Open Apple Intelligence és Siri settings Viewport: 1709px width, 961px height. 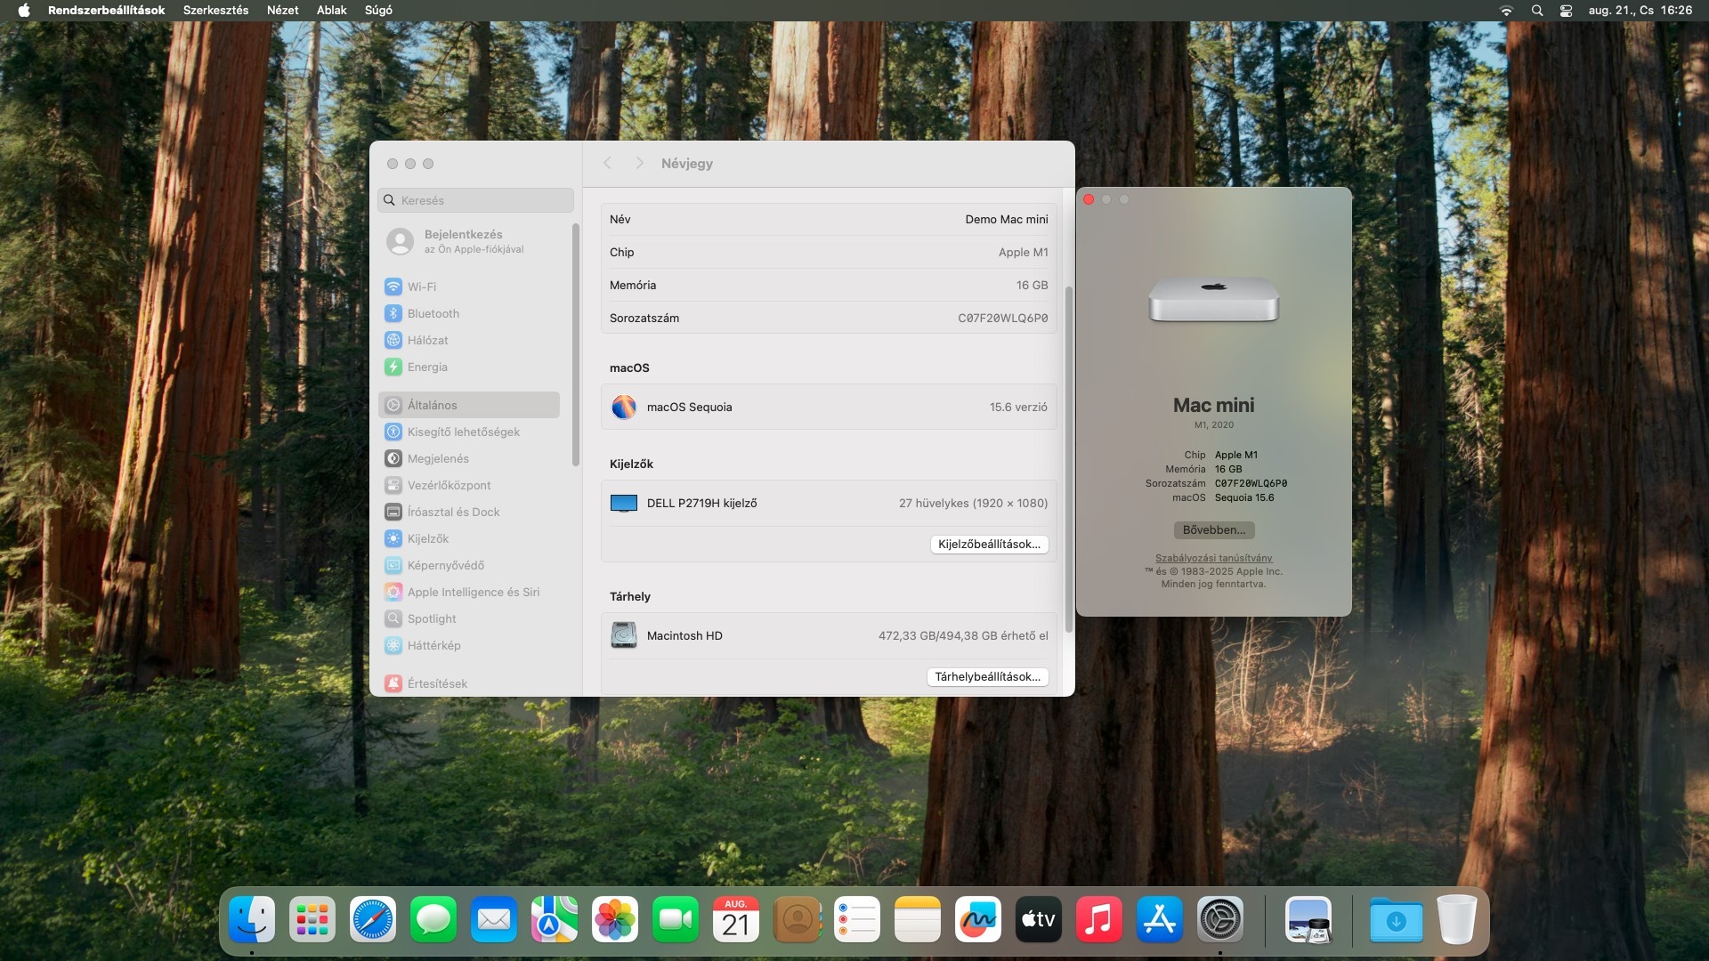(473, 592)
